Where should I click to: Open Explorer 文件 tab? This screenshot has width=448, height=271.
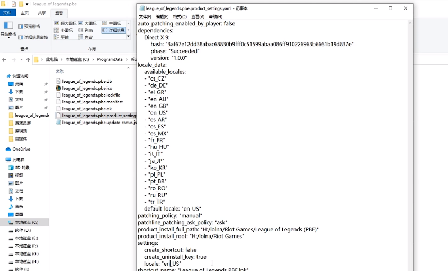(x=7, y=13)
